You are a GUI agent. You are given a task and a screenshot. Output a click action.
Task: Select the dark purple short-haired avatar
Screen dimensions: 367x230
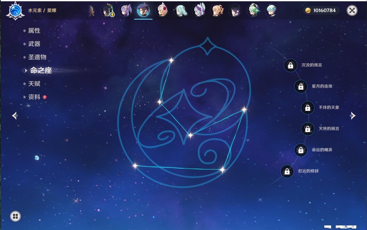pos(235,10)
